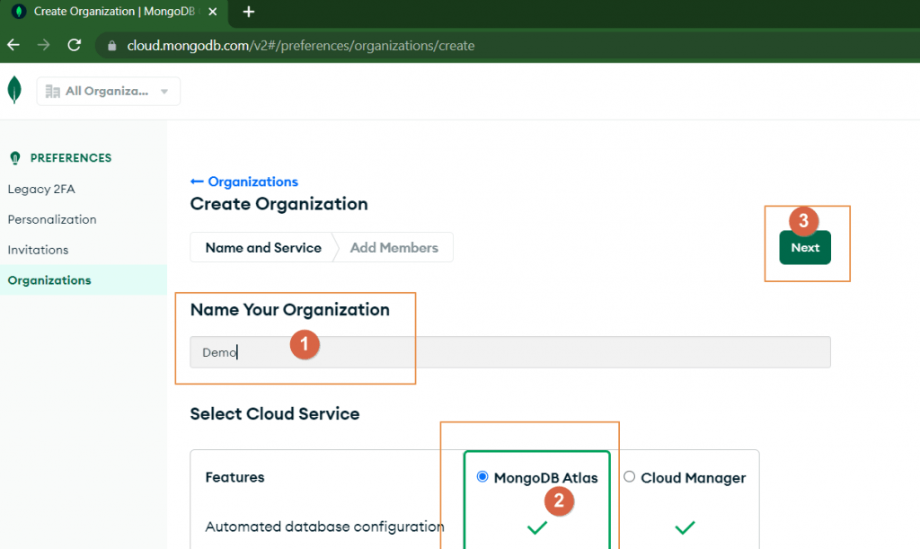The image size is (920, 549).
Task: Click the Cloud Manager label text
Action: coord(693,477)
